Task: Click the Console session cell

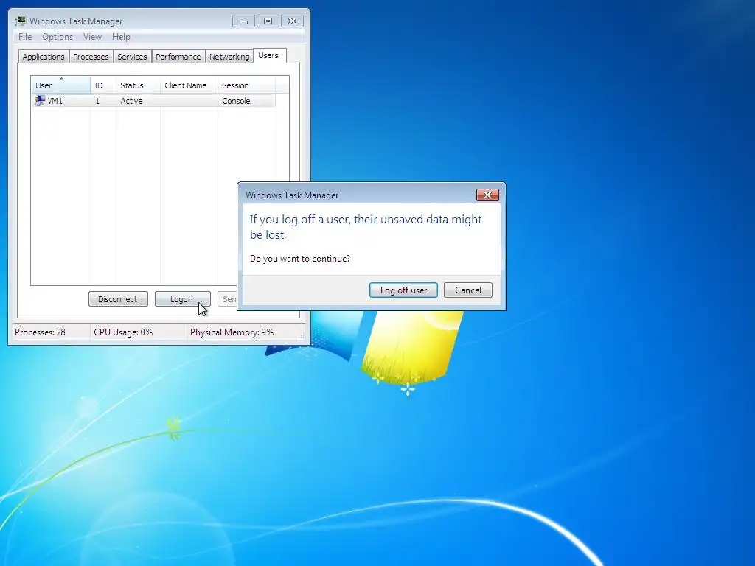Action: tap(236, 101)
